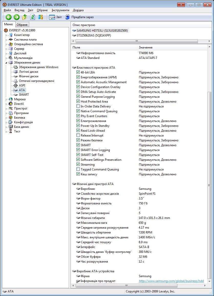Select Збереження даних Windows item
Image resolution: width=214 pixels, height=296 pixels.
point(36,67)
